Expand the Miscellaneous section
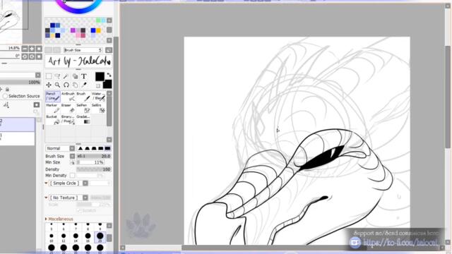 point(46,219)
